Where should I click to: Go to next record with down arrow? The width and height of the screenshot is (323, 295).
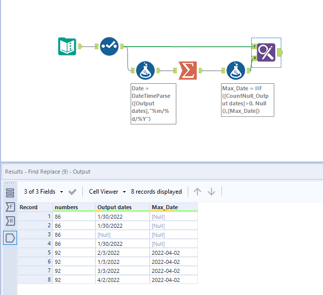click(x=211, y=192)
